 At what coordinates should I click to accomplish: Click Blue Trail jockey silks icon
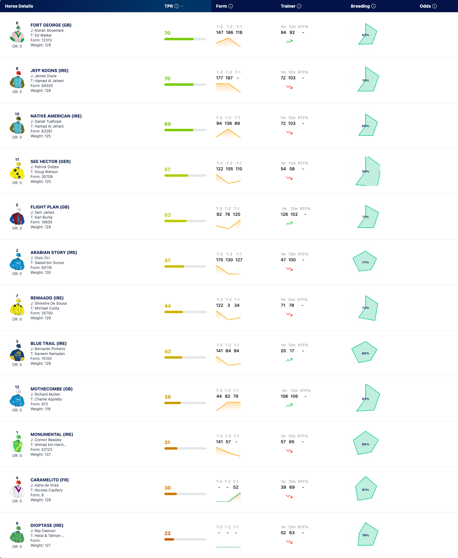point(17,353)
